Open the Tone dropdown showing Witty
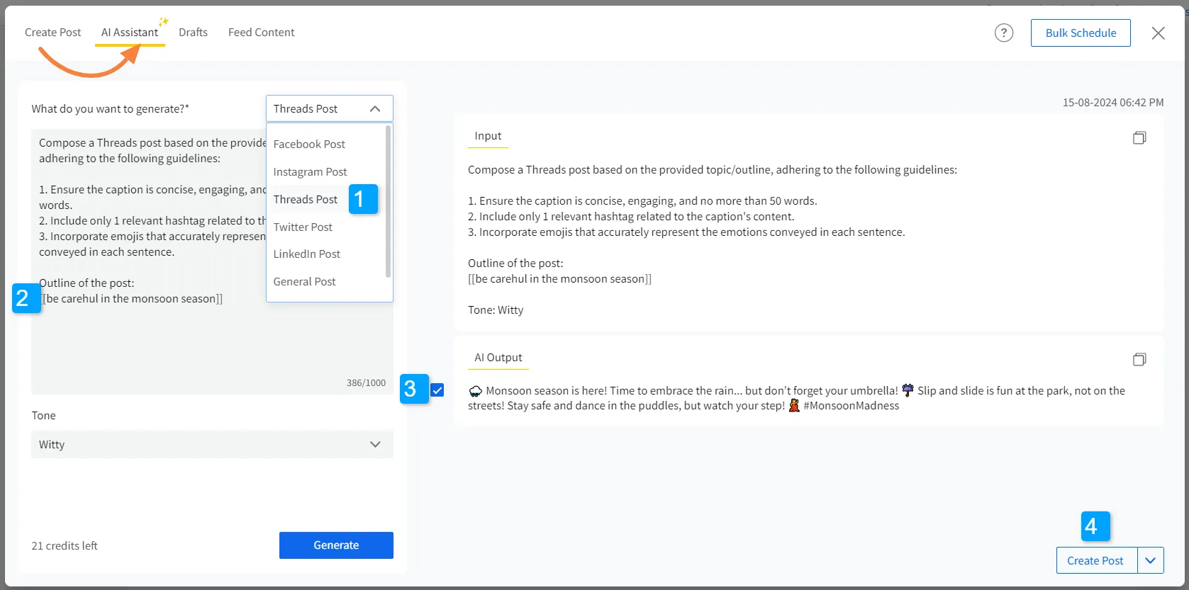The width and height of the screenshot is (1189, 590). coord(212,444)
